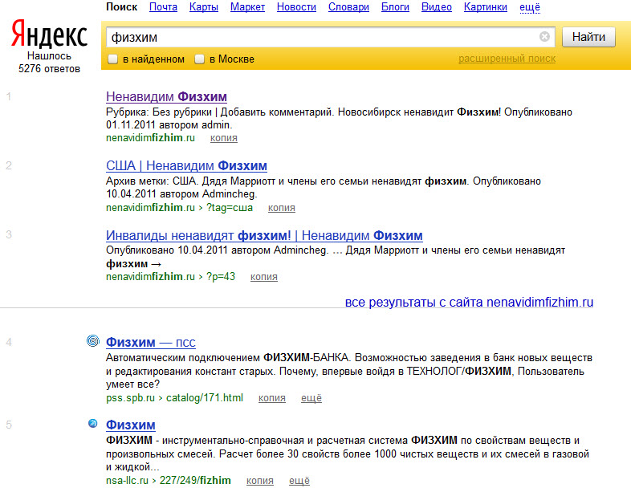This screenshot has height=488, width=631.
Task: Show all results from nenavidimfizhim.ru
Action: coord(469,302)
